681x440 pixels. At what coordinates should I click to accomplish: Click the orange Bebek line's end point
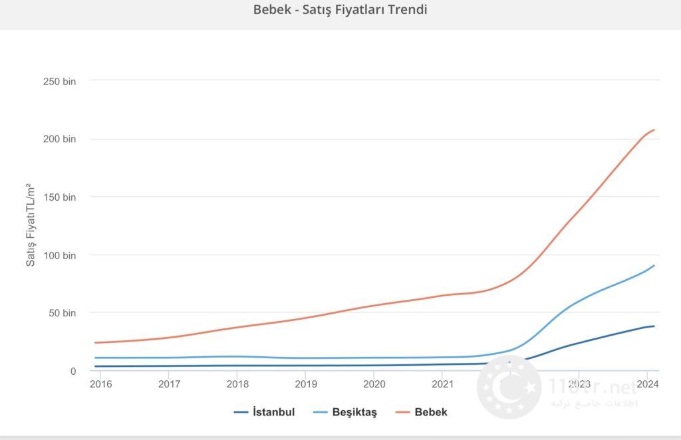654,130
